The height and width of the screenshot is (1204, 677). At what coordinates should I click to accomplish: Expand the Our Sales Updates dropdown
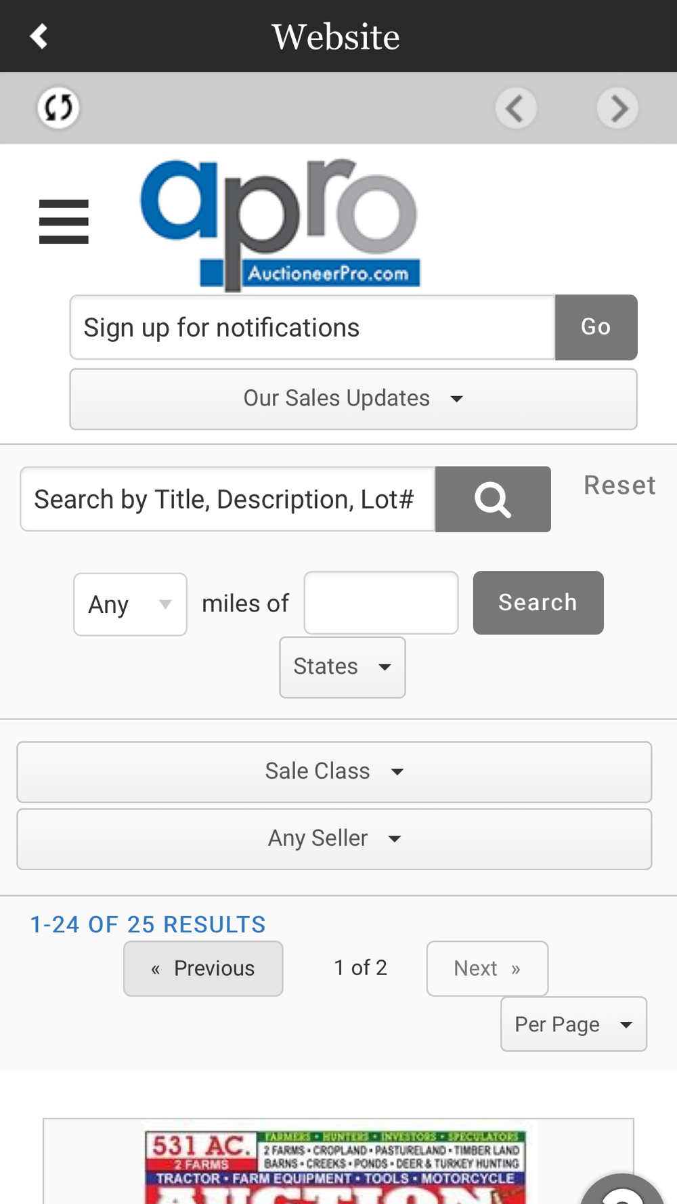point(353,399)
